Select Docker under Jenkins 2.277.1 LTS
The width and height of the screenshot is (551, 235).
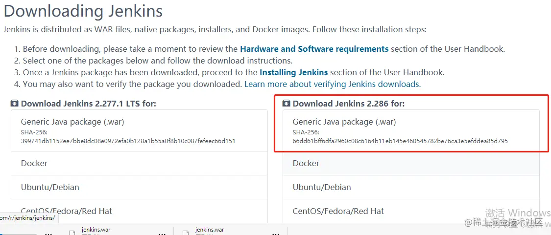pos(34,163)
